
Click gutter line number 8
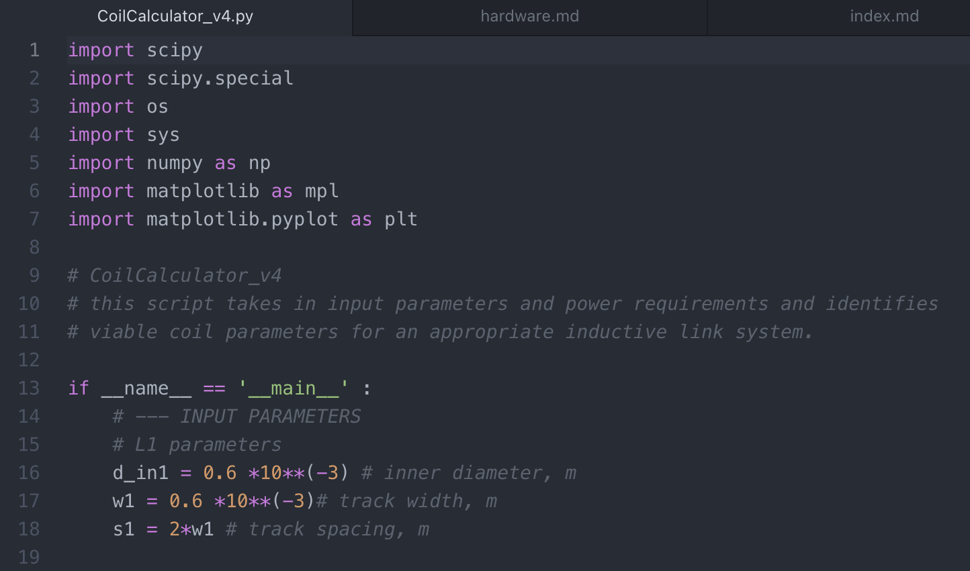click(x=34, y=248)
